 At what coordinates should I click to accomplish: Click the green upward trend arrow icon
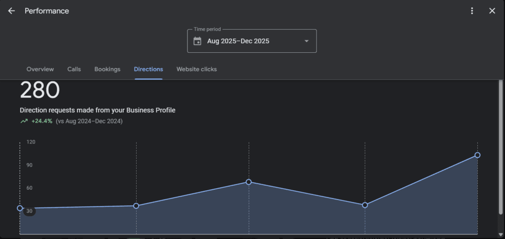click(x=24, y=121)
